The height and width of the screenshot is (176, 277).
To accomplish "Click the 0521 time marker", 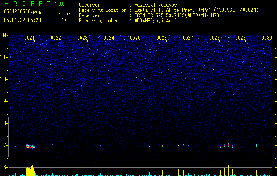I will point(30,38).
